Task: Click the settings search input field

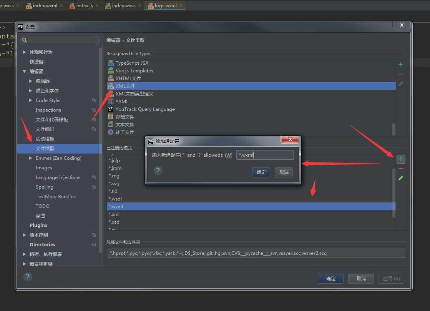Action: 60,40
